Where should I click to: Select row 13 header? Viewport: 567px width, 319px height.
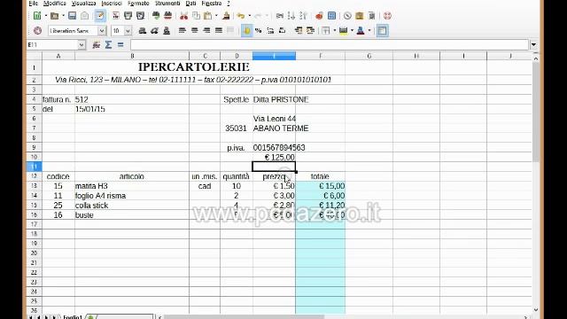pyautogui.click(x=34, y=186)
